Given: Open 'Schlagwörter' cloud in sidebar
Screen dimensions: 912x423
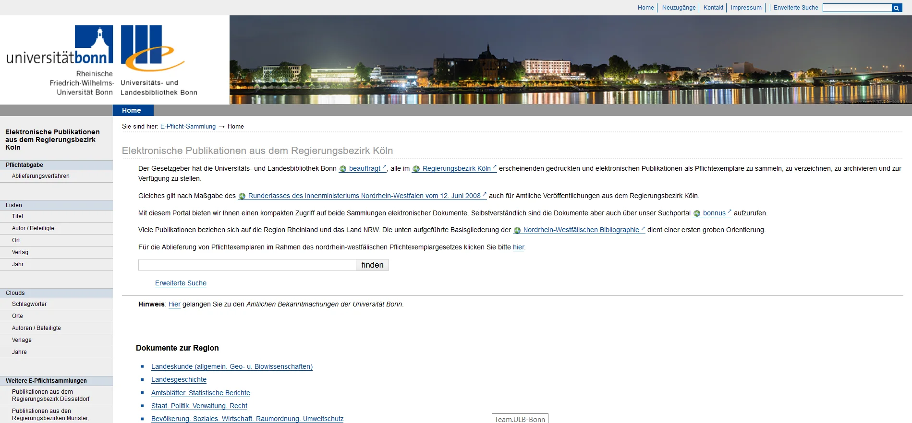Looking at the screenshot, I should (29, 304).
